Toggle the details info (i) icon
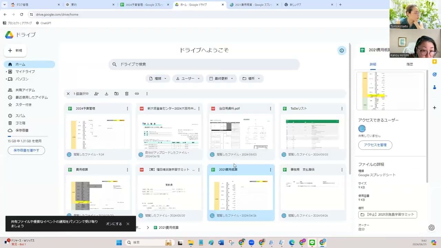 342,51
